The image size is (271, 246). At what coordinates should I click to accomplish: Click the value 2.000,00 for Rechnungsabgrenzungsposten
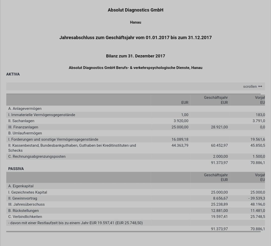click(x=220, y=156)
